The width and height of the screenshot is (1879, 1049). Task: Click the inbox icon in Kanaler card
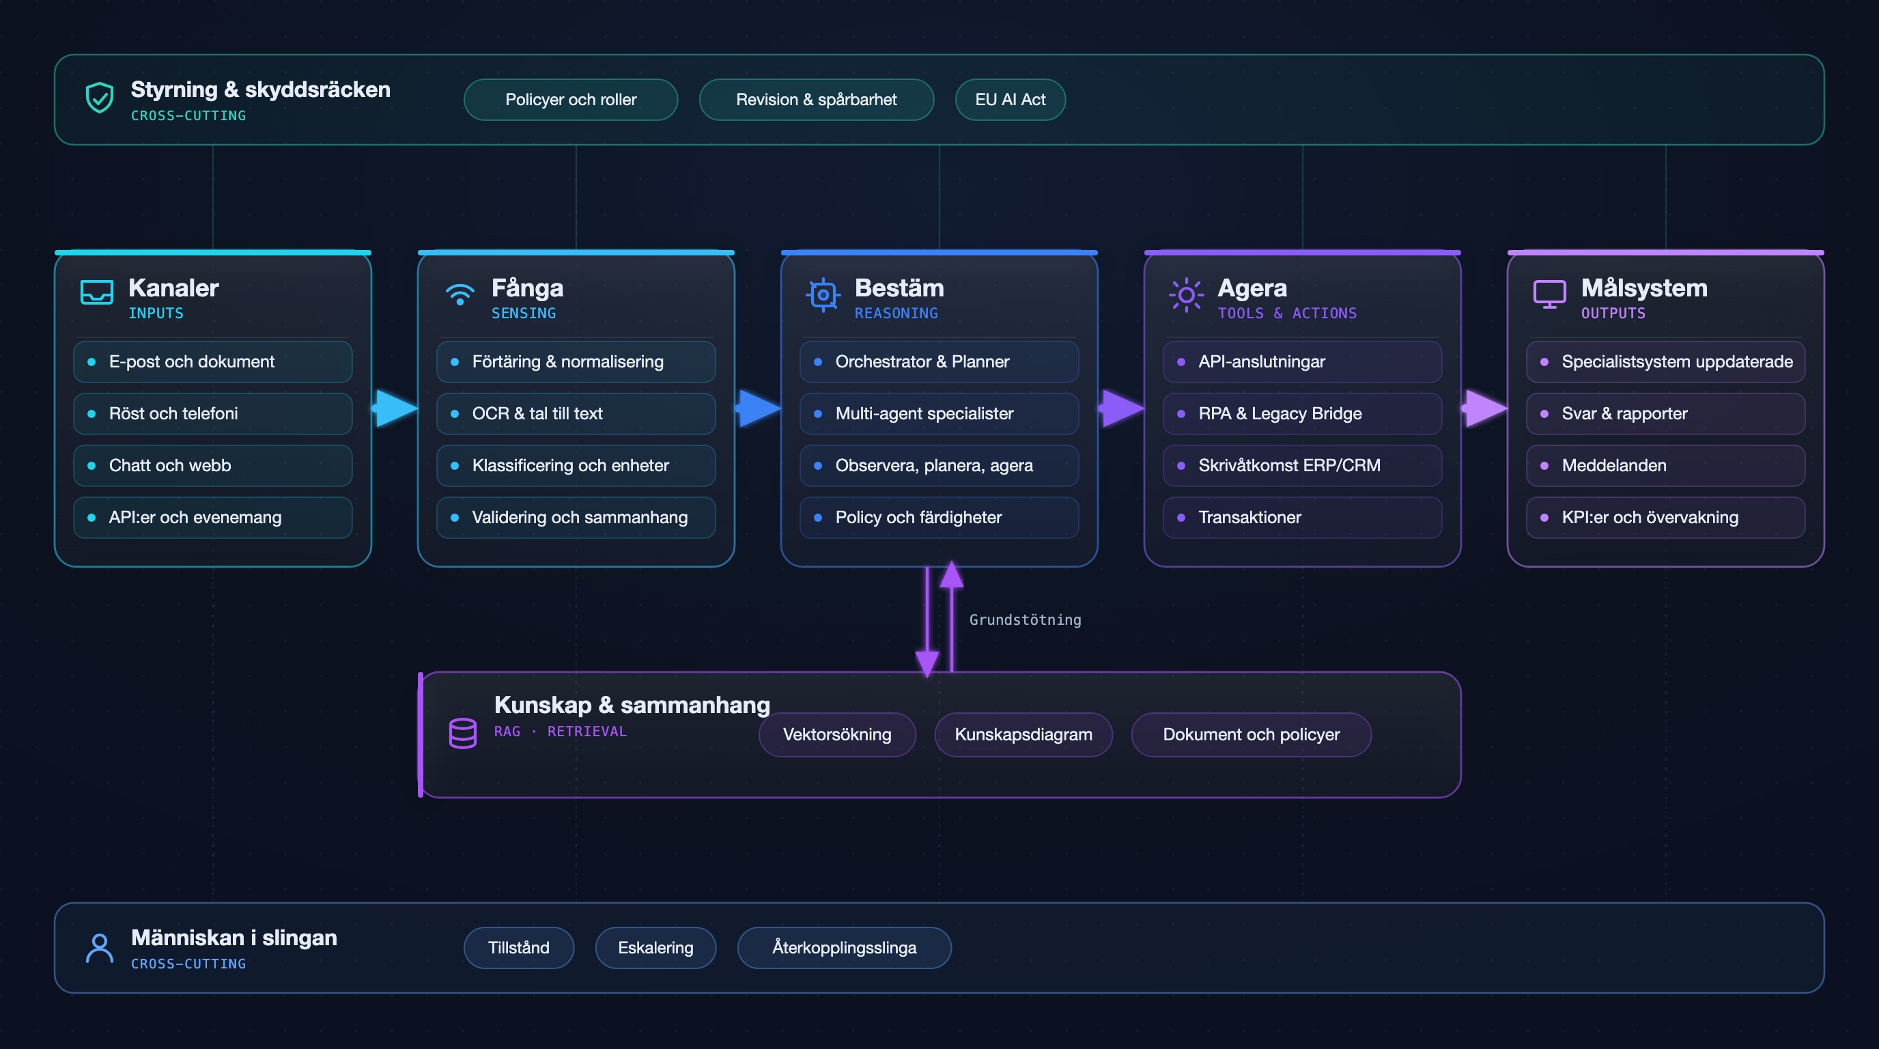[x=96, y=292]
